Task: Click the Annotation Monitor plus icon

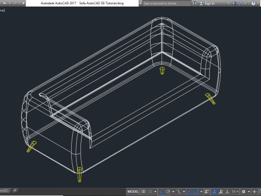Action: coord(254,192)
